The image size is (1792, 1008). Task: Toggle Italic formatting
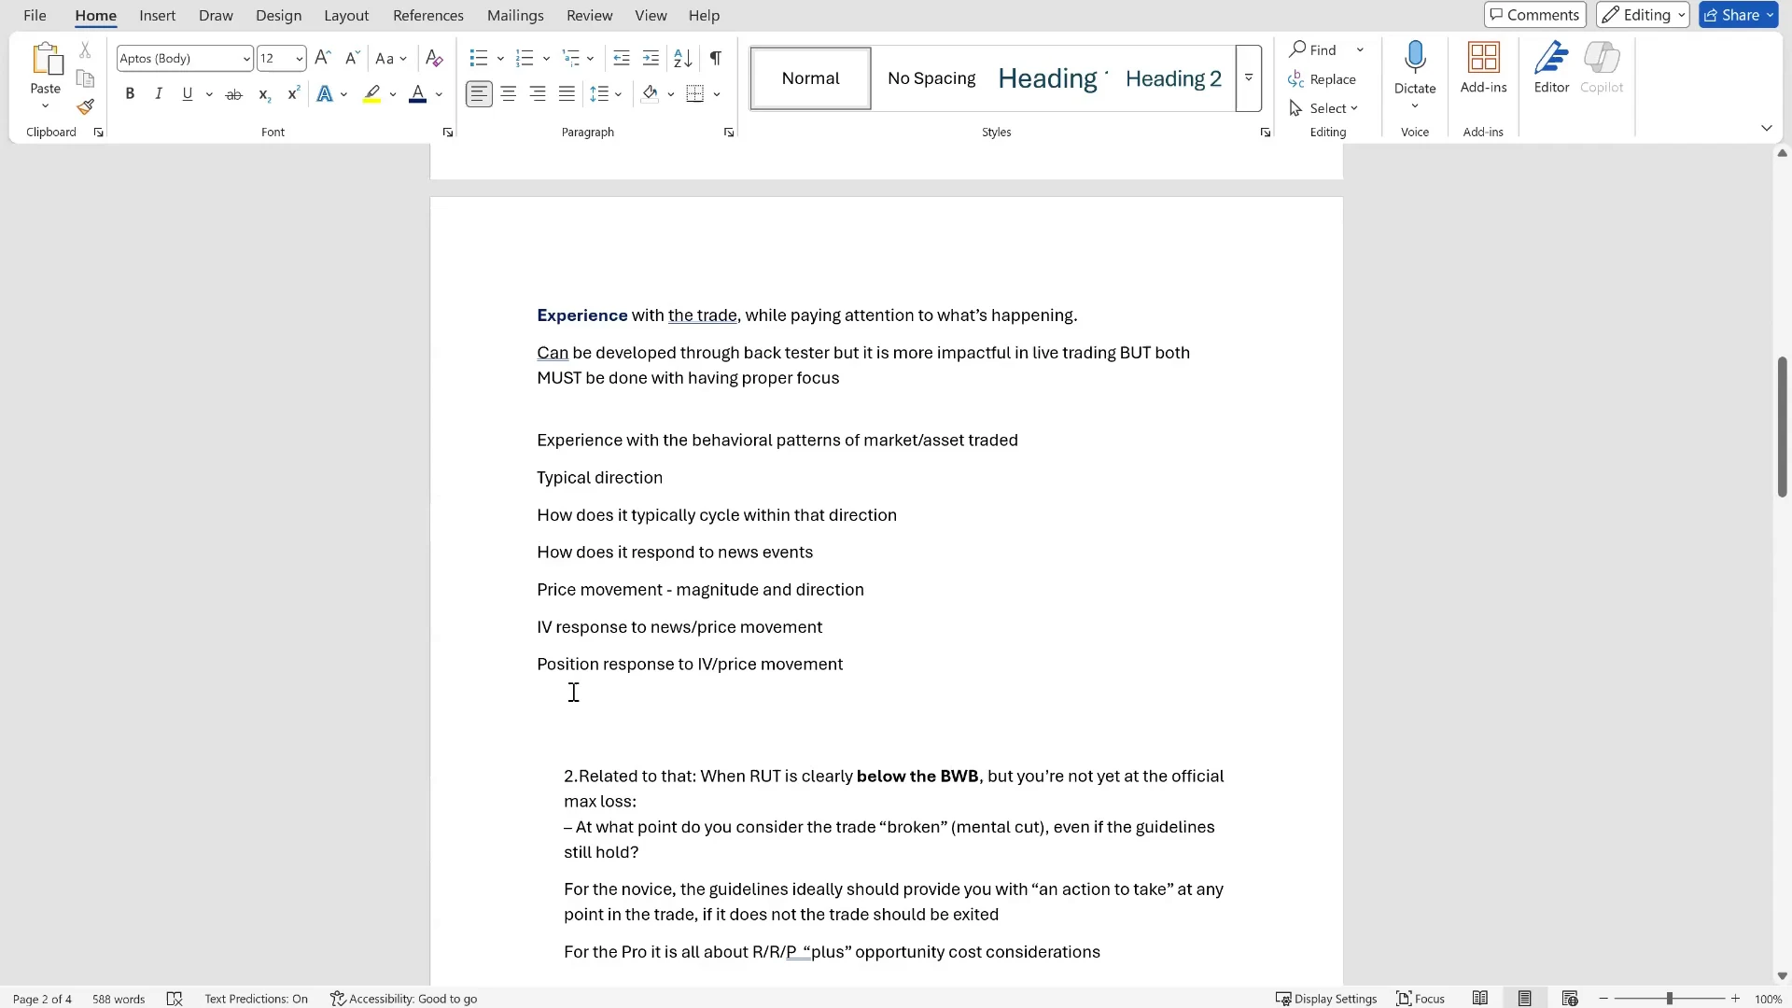[159, 94]
